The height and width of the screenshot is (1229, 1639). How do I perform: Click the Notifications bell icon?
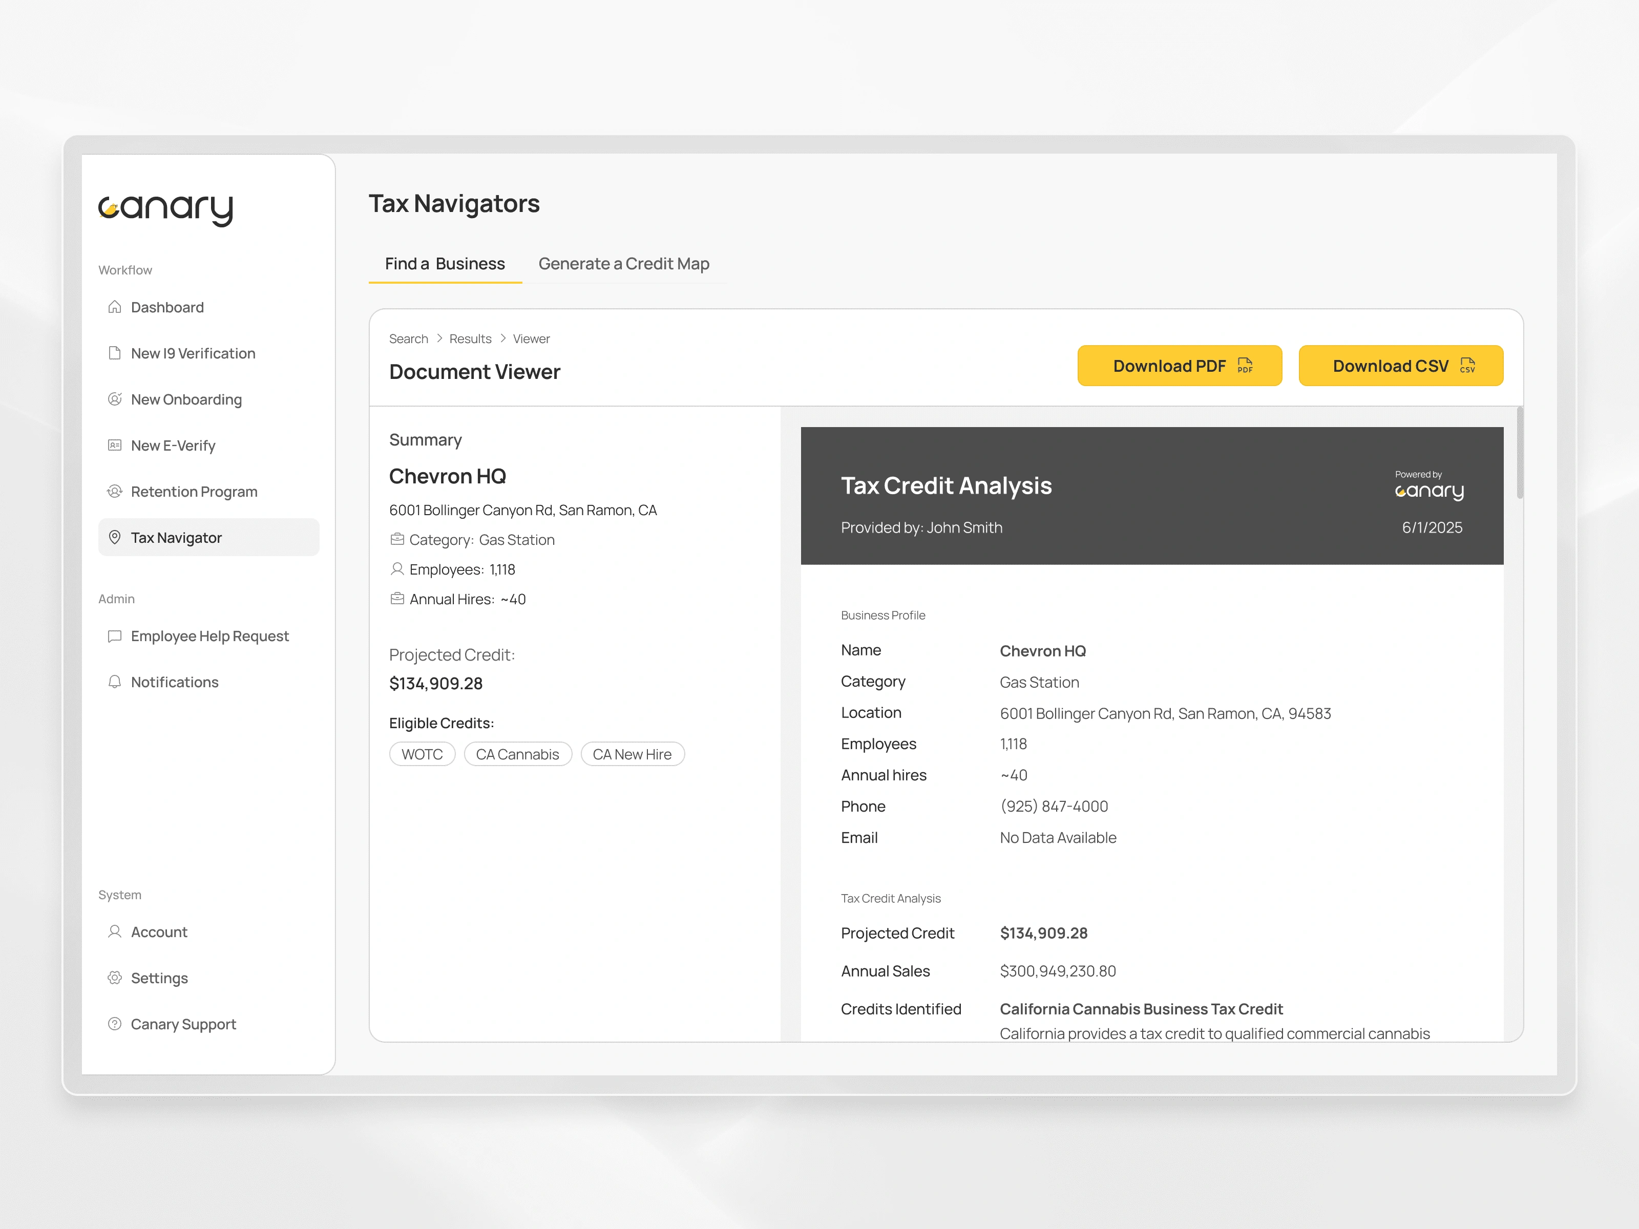114,682
